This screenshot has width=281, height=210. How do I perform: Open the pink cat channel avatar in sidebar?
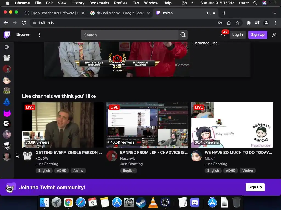(7, 113)
